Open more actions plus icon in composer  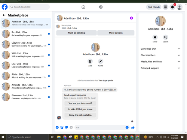coord(57,127)
